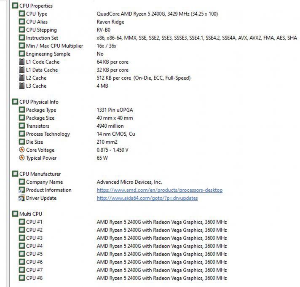This screenshot has width=300, height=287.
Task: Select the '64 KB per core' value
Action: (112, 62)
